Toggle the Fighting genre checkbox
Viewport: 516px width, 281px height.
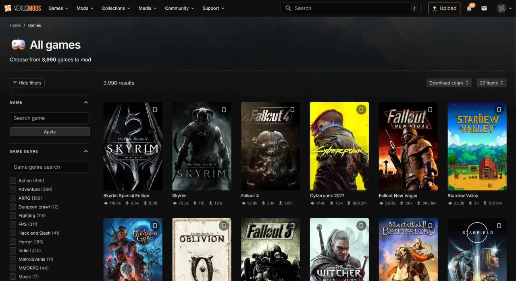13,215
